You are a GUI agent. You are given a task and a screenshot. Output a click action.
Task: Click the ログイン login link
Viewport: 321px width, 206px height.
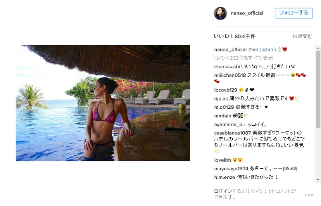223,191
